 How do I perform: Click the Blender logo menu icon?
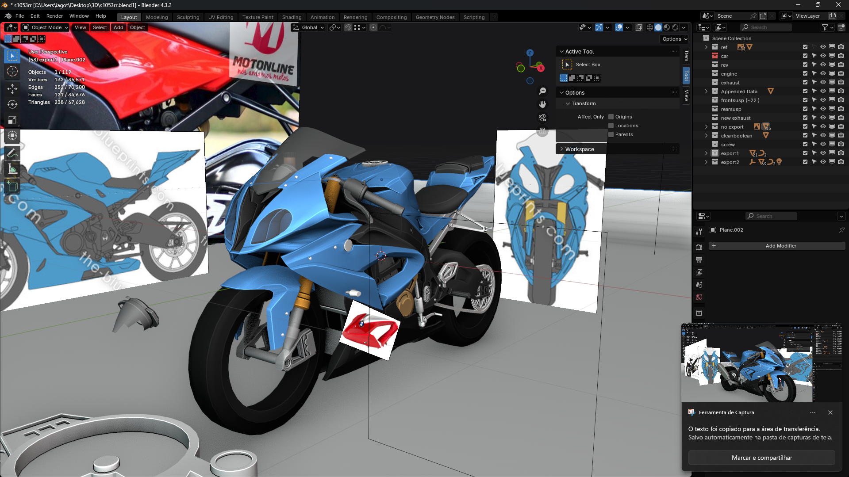(x=8, y=16)
